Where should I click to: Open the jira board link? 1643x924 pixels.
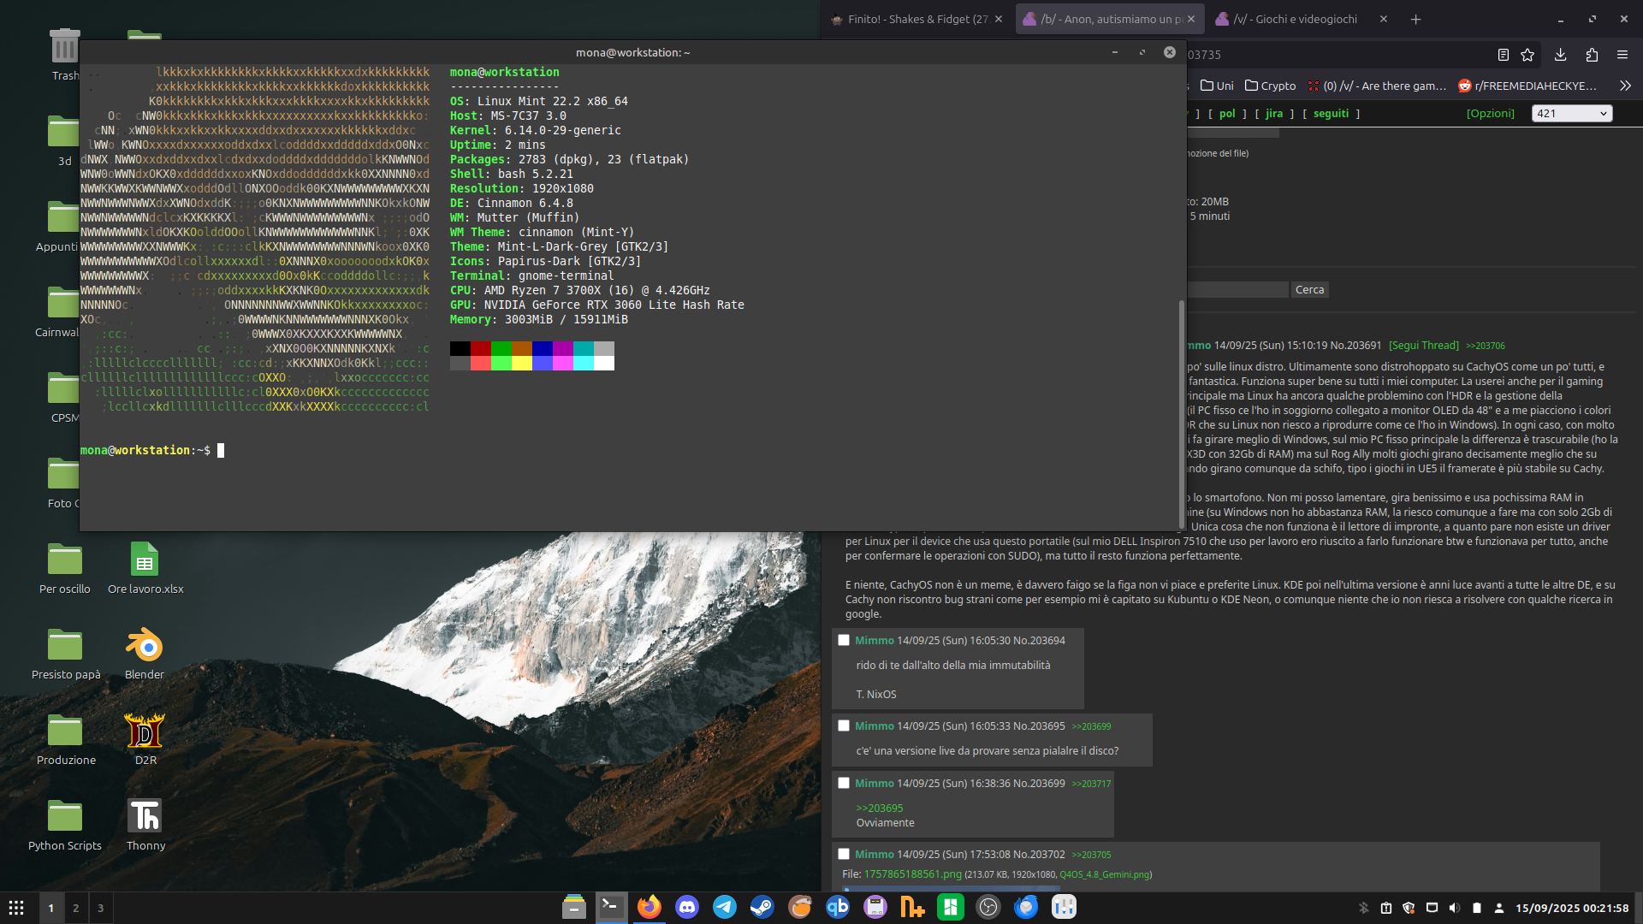click(x=1274, y=113)
